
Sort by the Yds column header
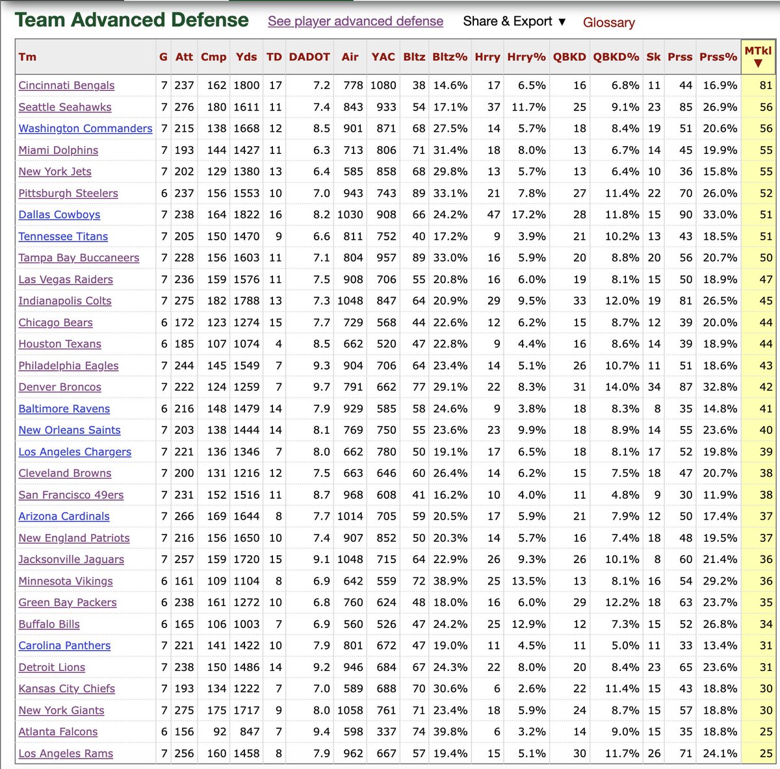point(246,57)
